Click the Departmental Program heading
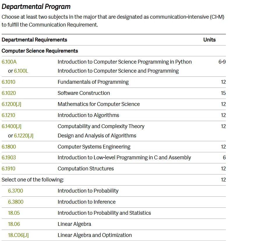 coord(36,7)
